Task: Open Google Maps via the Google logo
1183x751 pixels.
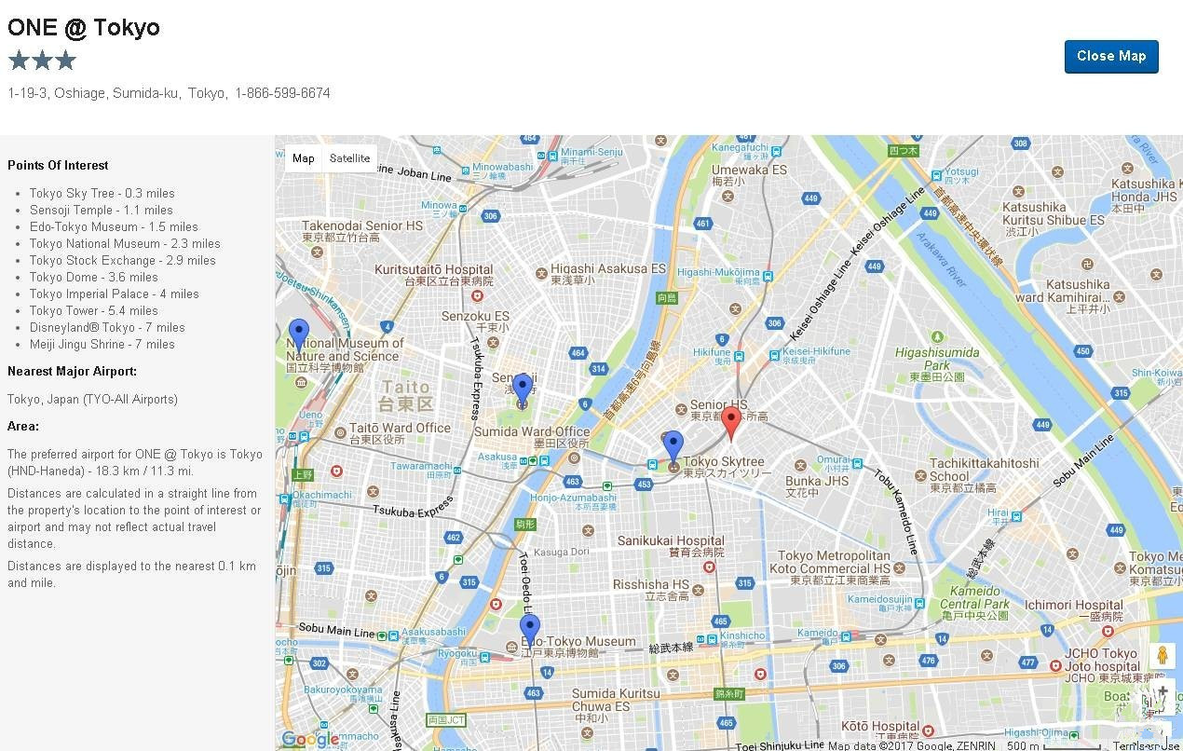Action: [310, 739]
